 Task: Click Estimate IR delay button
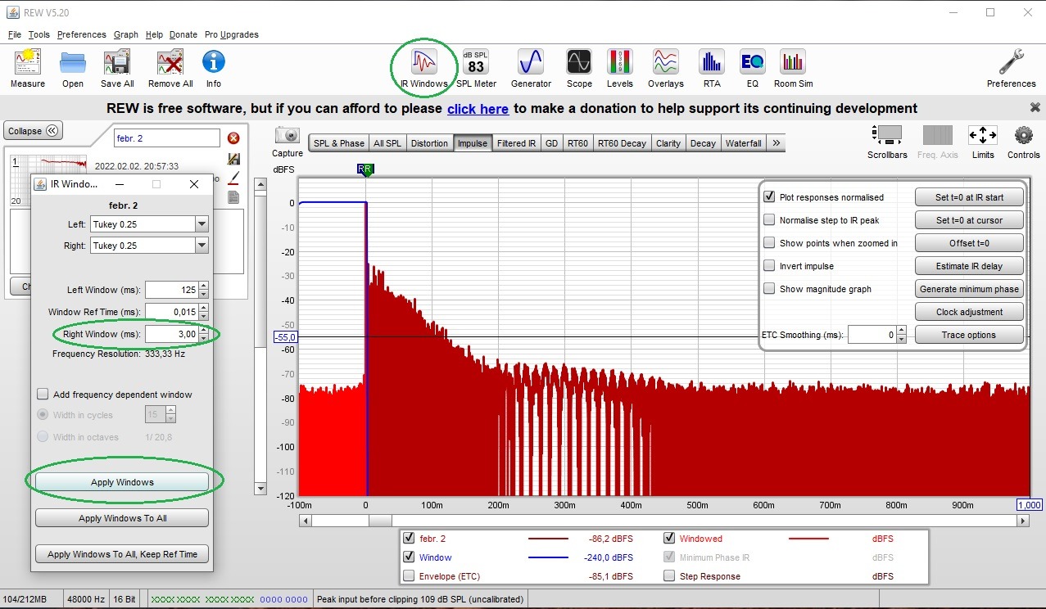tap(970, 266)
